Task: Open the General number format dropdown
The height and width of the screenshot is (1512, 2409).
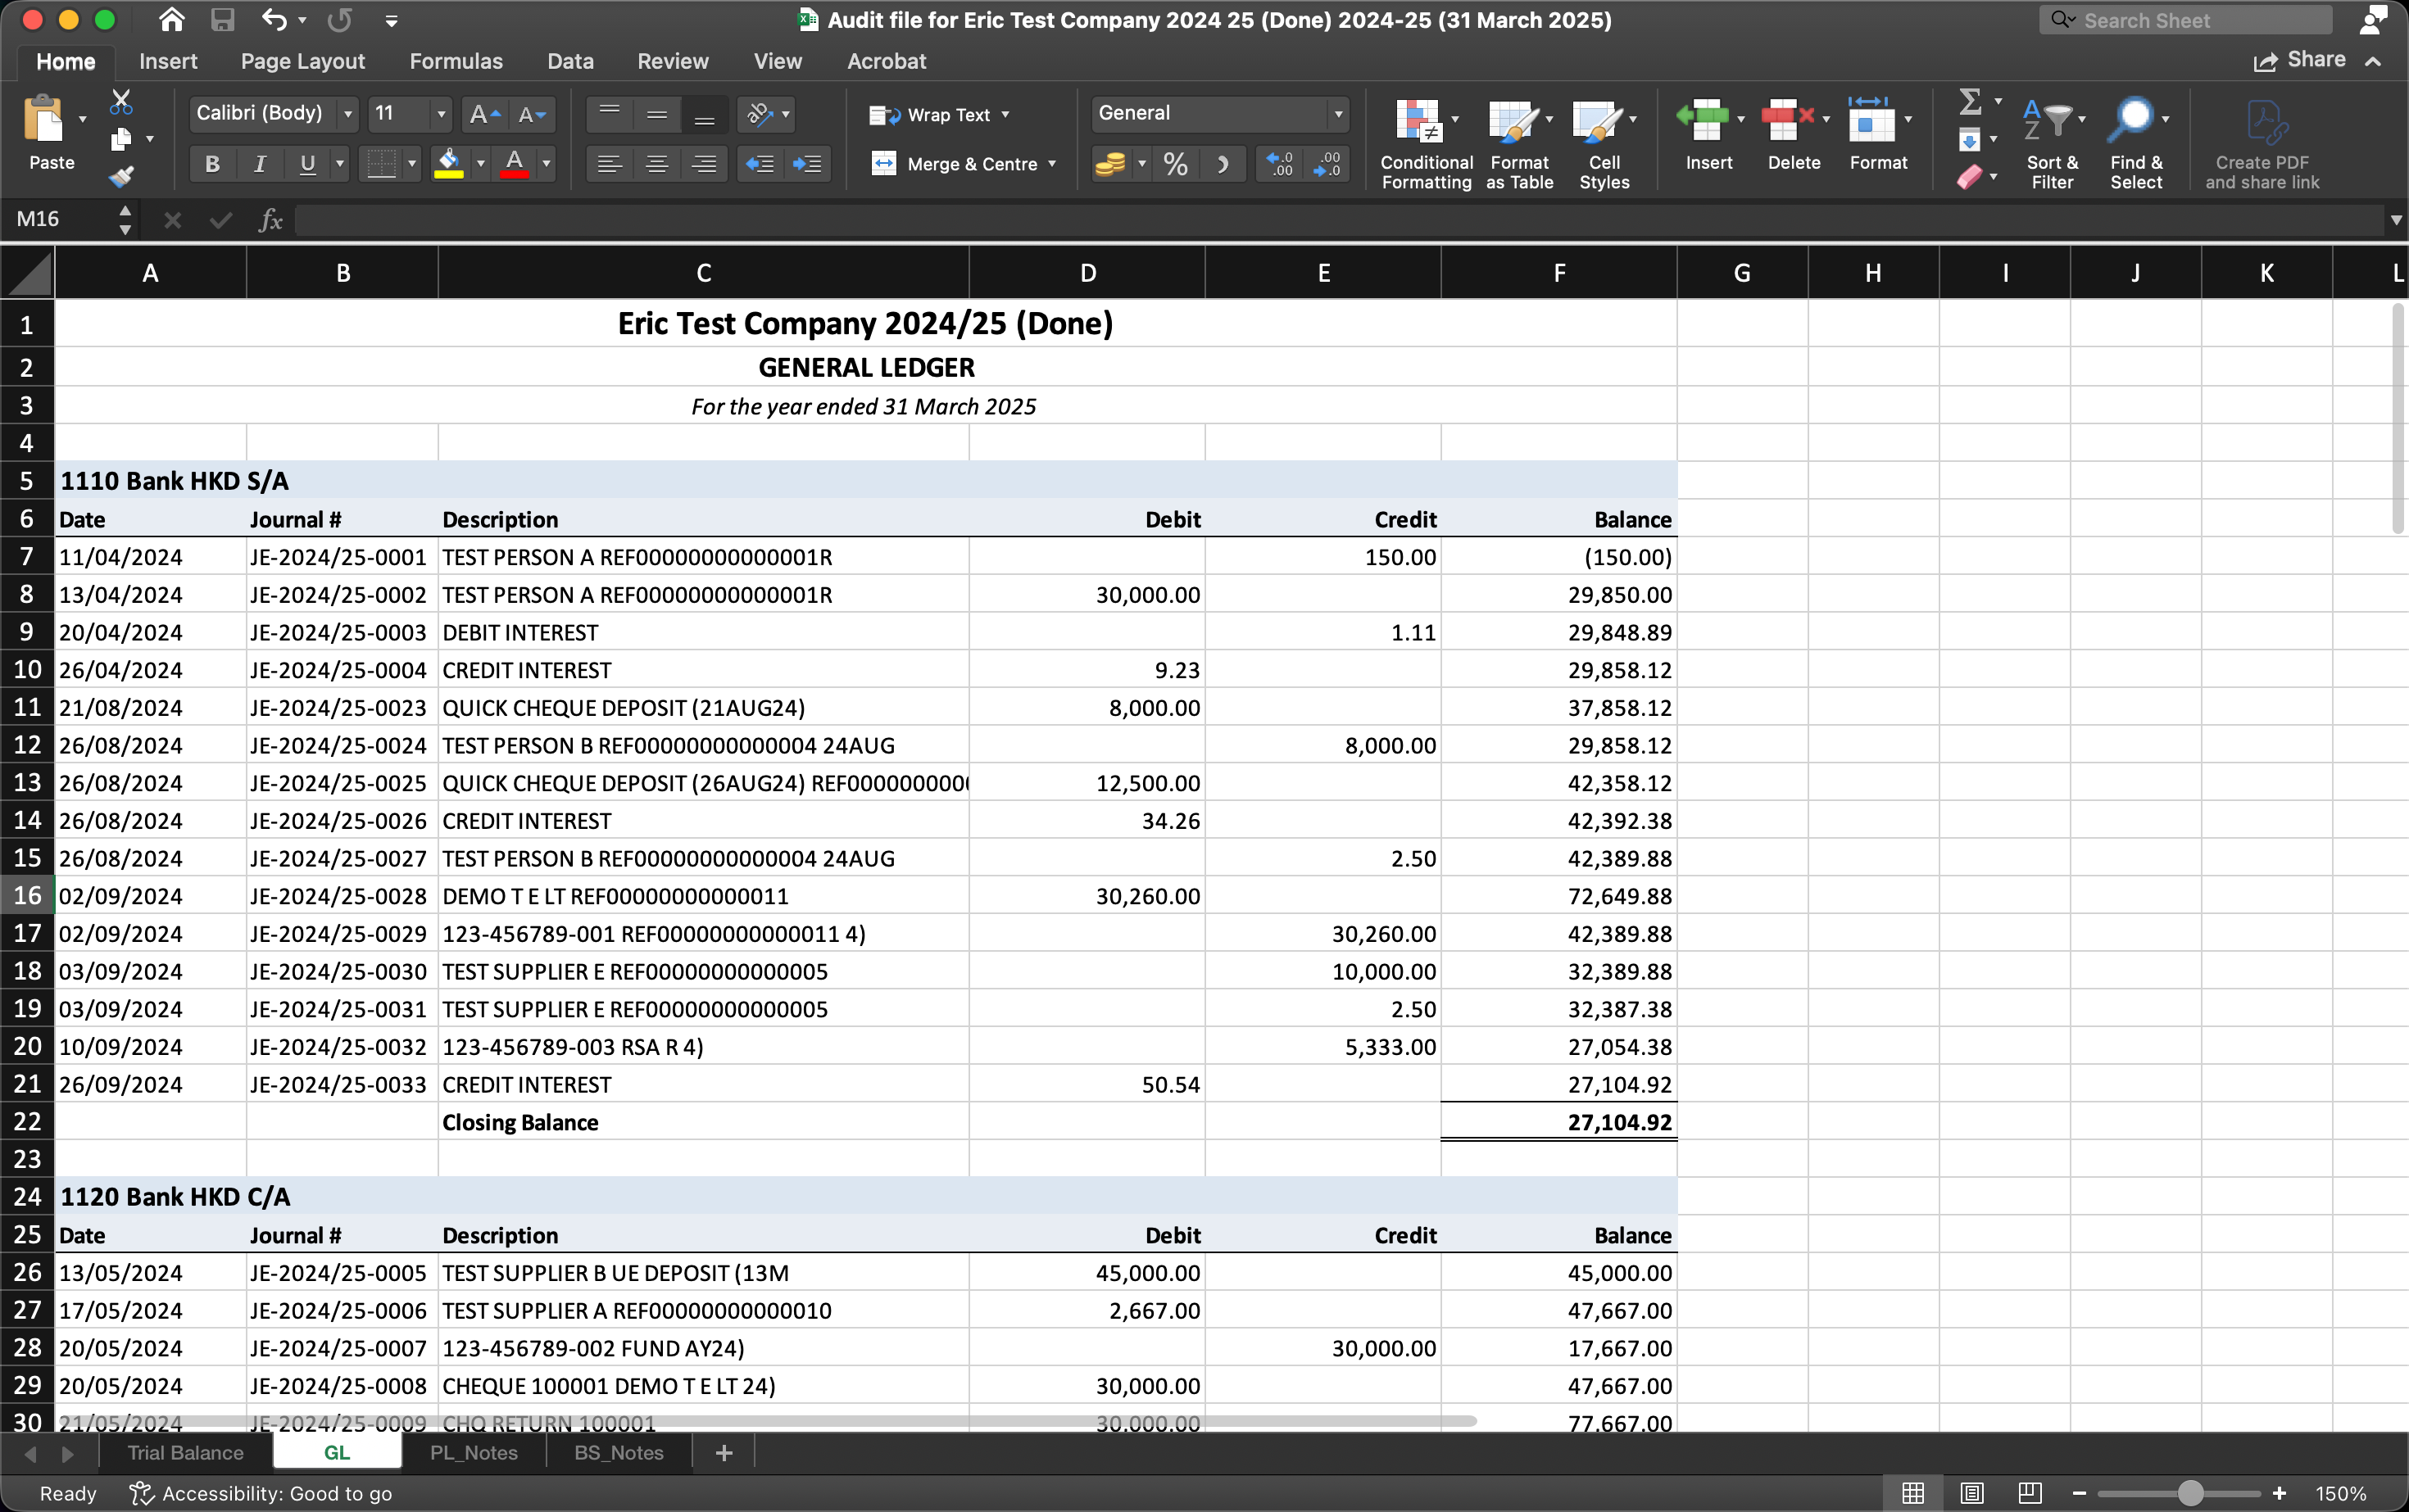Action: (1339, 114)
